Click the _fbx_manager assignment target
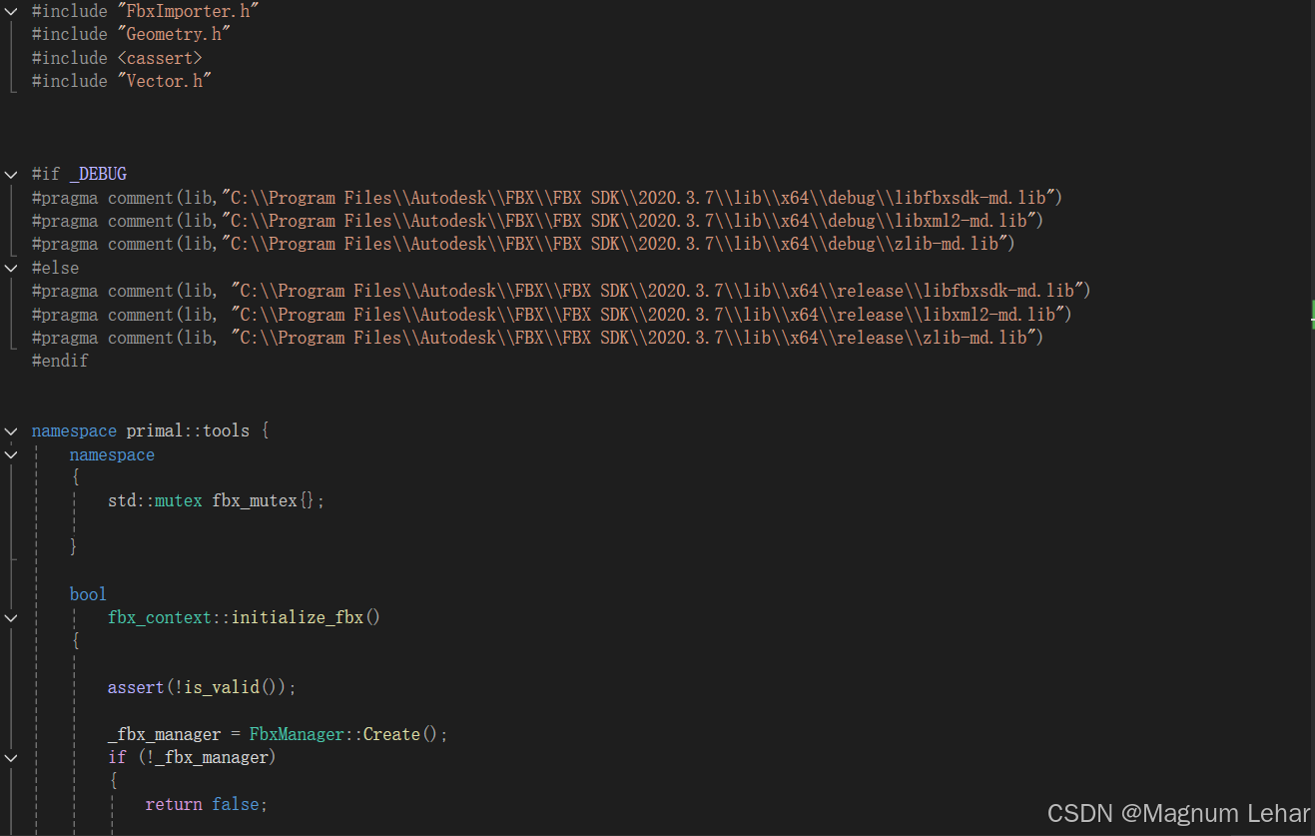 (165, 734)
